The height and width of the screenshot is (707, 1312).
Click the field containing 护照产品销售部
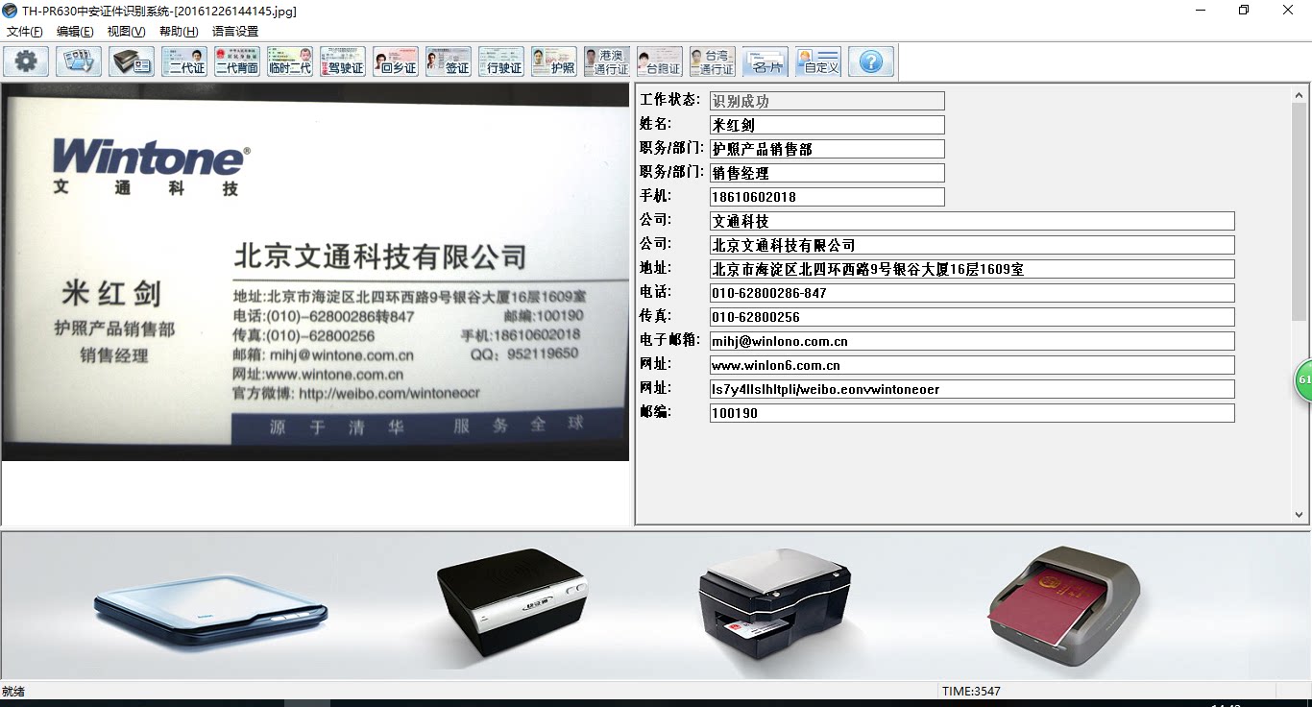point(827,149)
